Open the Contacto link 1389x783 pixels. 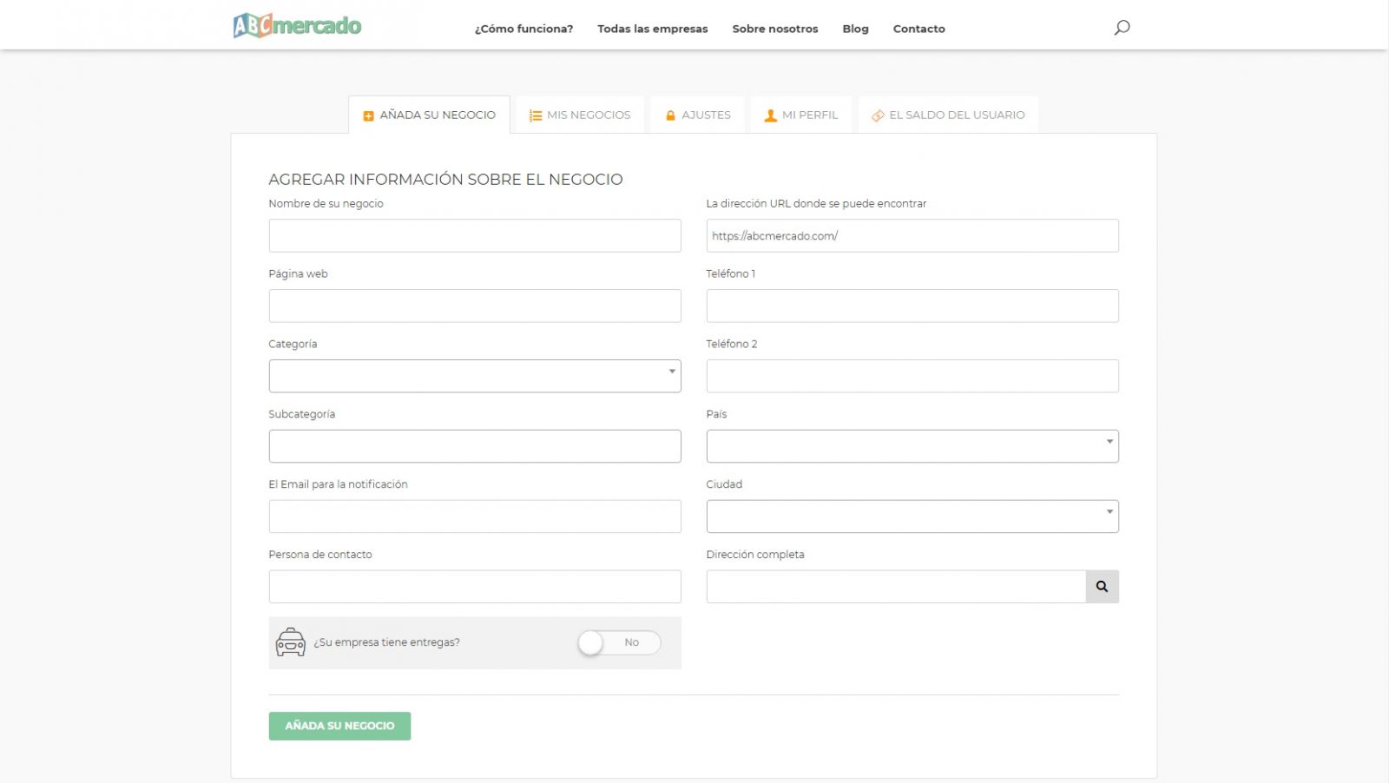coord(918,29)
